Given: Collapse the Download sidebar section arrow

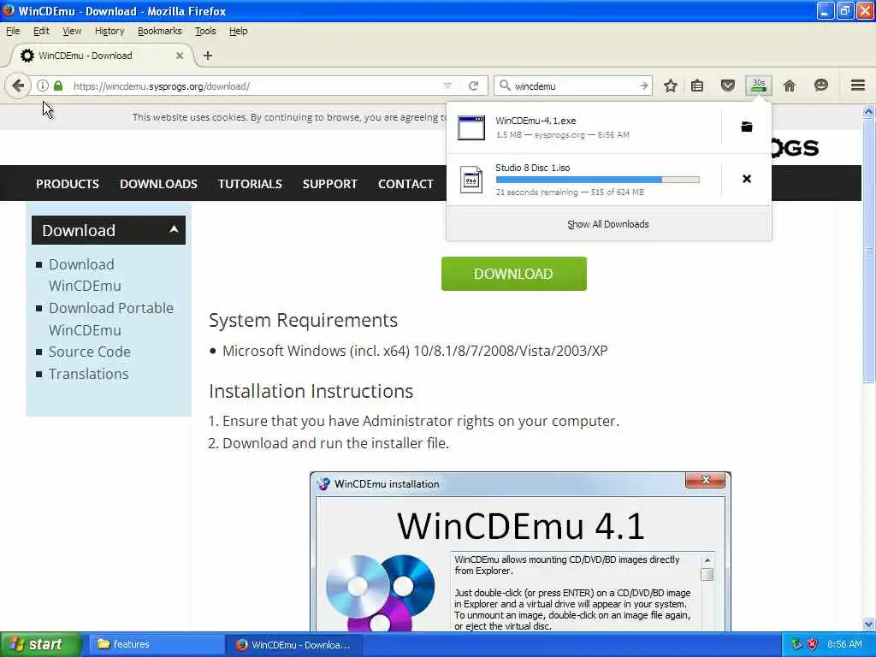Looking at the screenshot, I should point(174,229).
